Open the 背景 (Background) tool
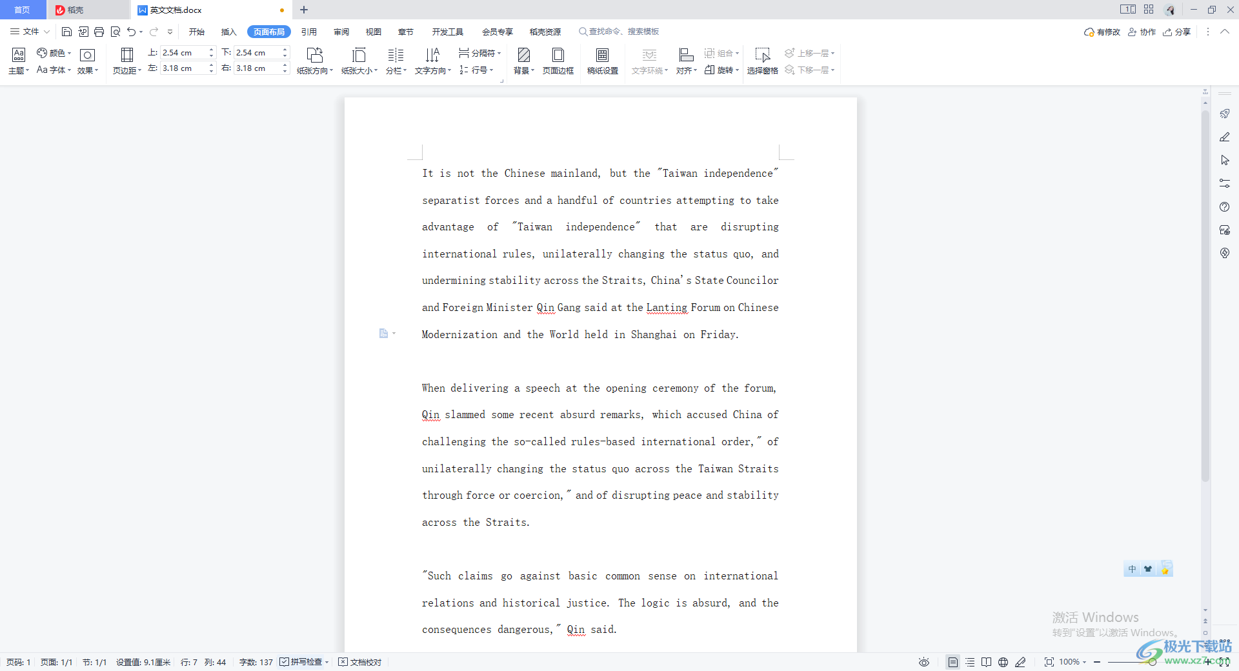Image resolution: width=1239 pixels, height=671 pixels. (524, 61)
